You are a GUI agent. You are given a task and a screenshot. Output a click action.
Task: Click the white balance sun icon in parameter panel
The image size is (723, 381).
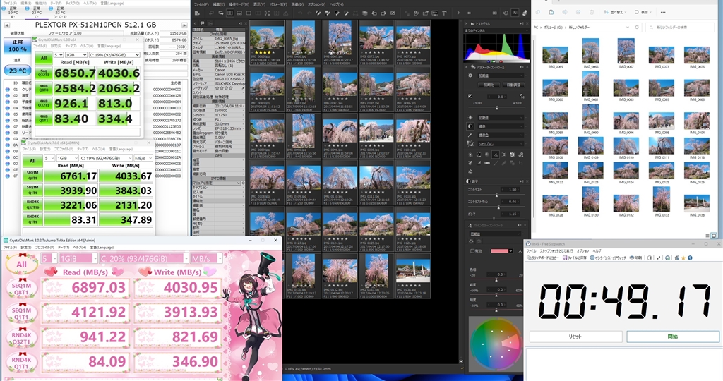[x=470, y=118]
